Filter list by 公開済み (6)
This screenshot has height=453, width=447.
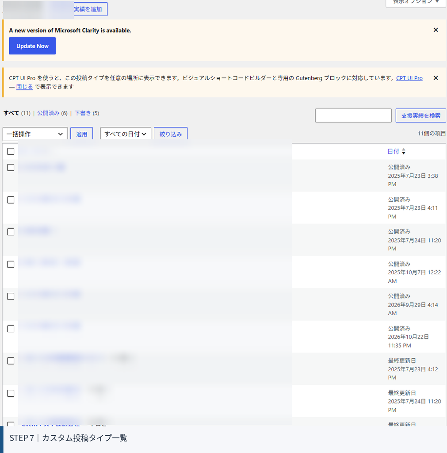click(52, 113)
